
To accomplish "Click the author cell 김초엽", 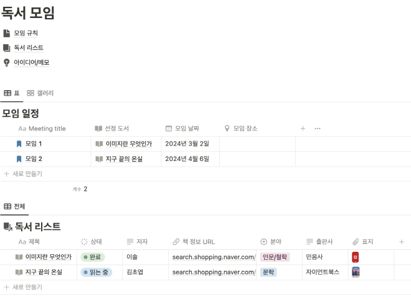I will [135, 272].
